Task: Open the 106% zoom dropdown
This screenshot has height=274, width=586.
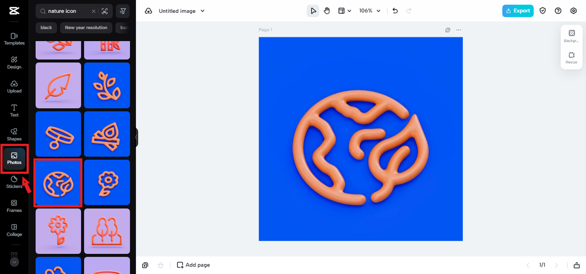Action: [370, 11]
